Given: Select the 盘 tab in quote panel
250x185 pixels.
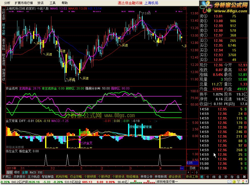Looking at the screenshot, I should tap(220, 177).
